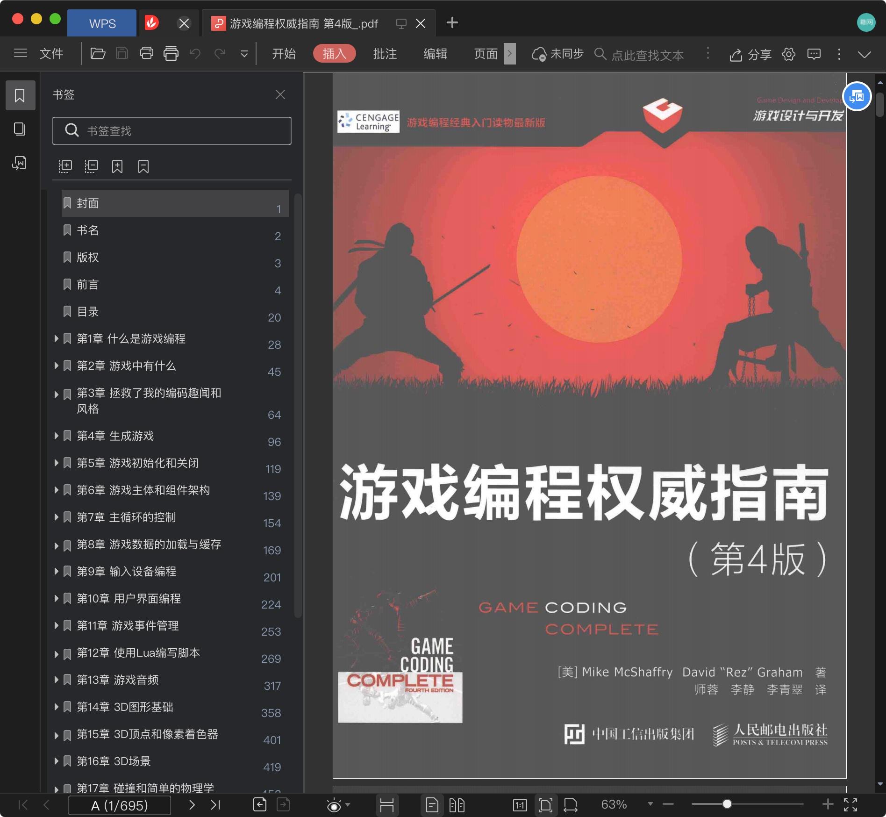This screenshot has height=817, width=886.
Task: Select the 插入 ribbon tab
Action: pyautogui.click(x=335, y=54)
